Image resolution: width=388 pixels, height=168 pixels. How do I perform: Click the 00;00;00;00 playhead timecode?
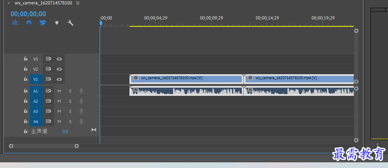point(28,14)
